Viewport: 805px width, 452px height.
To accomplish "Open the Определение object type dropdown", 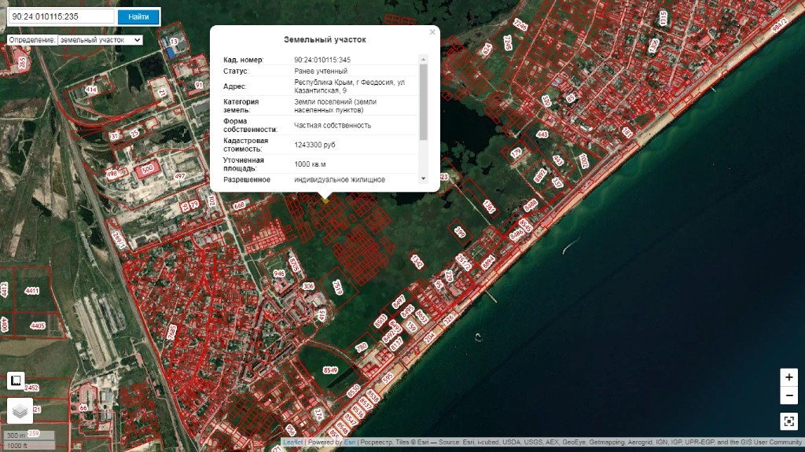I will point(100,39).
